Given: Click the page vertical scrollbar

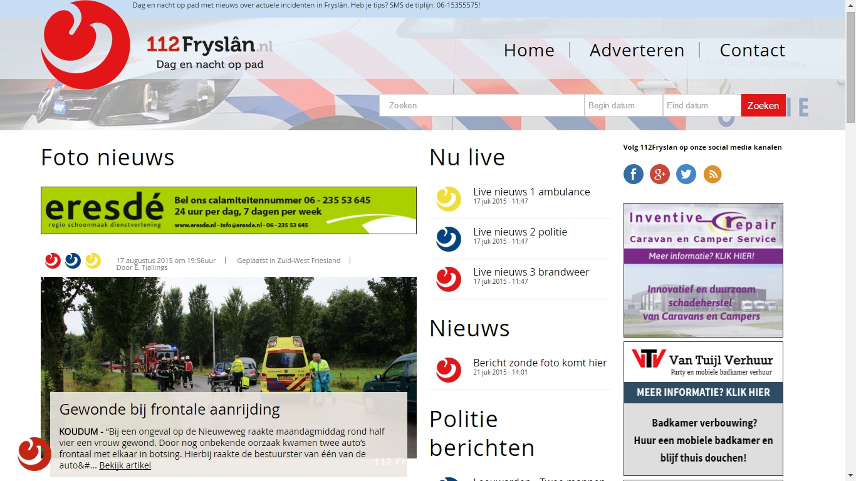Looking at the screenshot, I should tap(850, 251).
